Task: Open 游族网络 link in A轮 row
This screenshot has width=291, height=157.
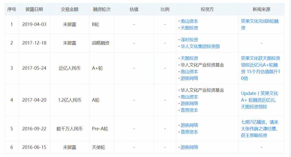Action: pos(189,104)
